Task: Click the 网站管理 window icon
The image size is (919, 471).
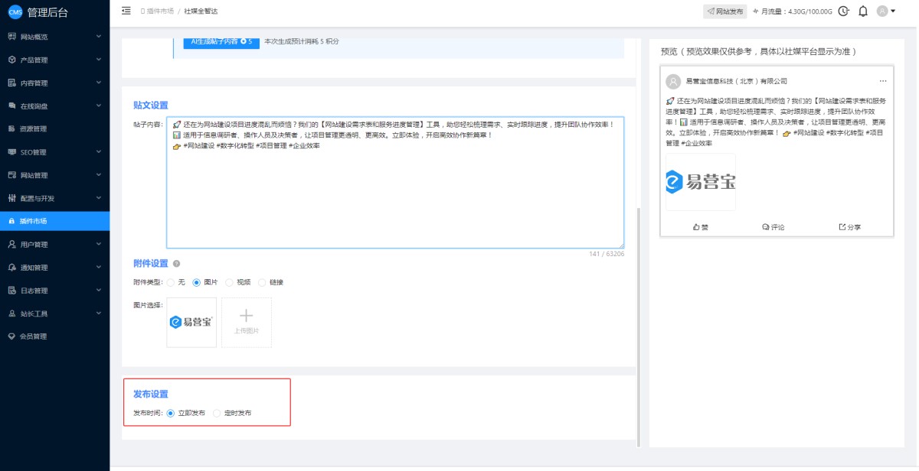Action: [12, 175]
